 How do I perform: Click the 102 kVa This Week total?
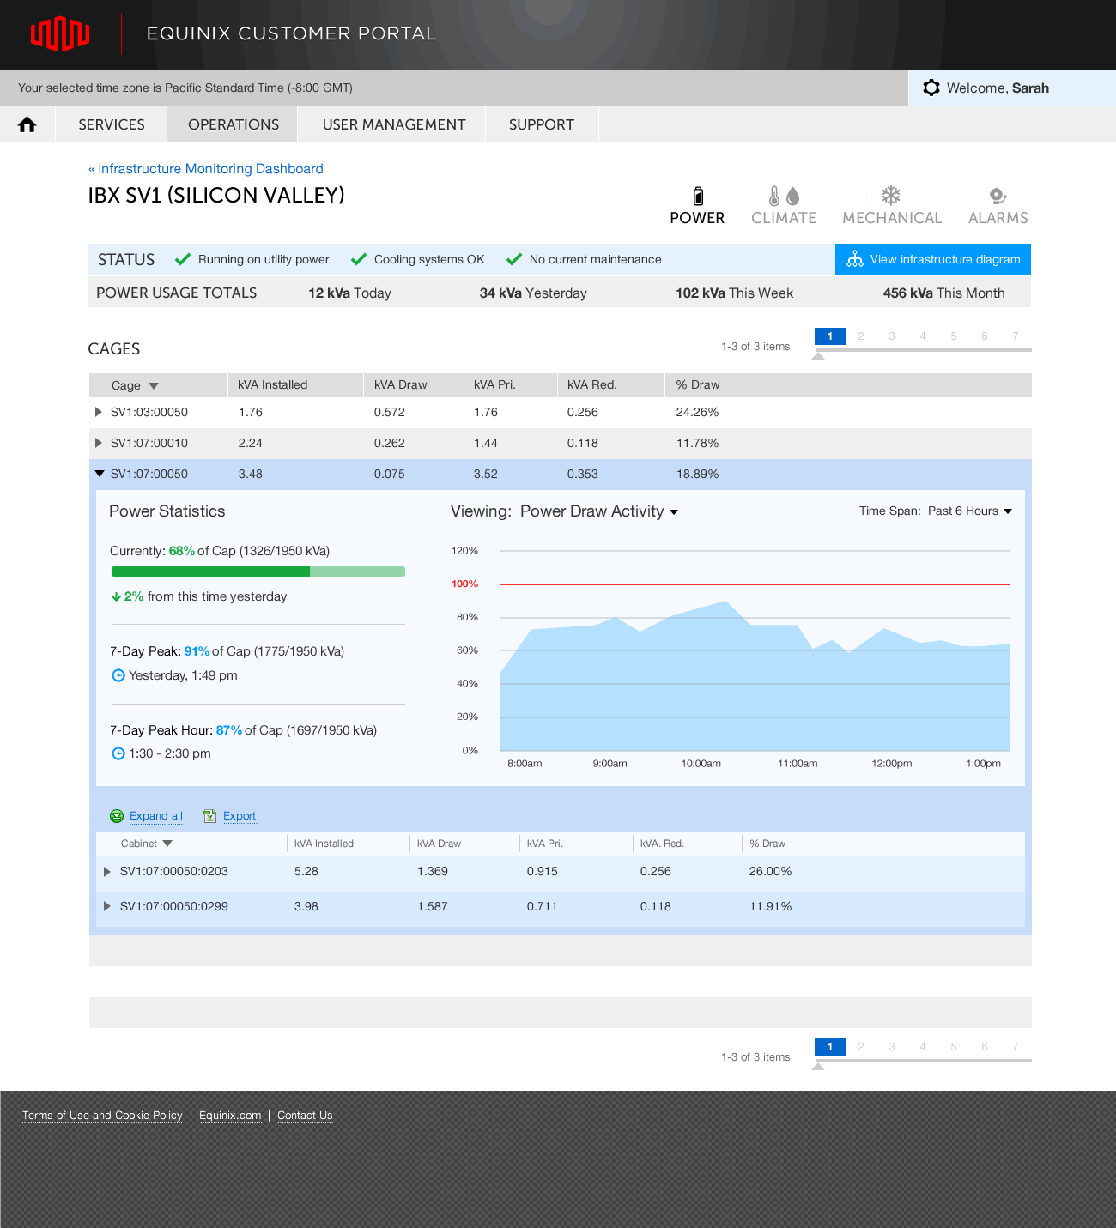735,293
